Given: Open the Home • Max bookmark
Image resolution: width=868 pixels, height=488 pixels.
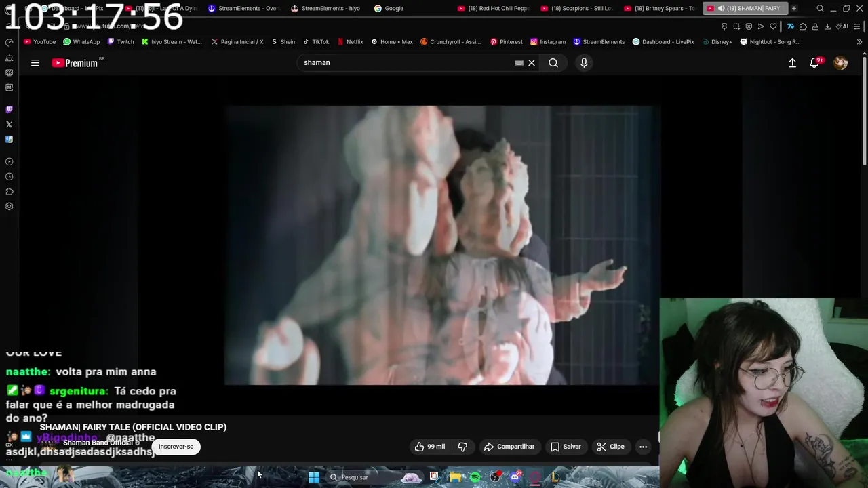Looking at the screenshot, I should pyautogui.click(x=392, y=42).
